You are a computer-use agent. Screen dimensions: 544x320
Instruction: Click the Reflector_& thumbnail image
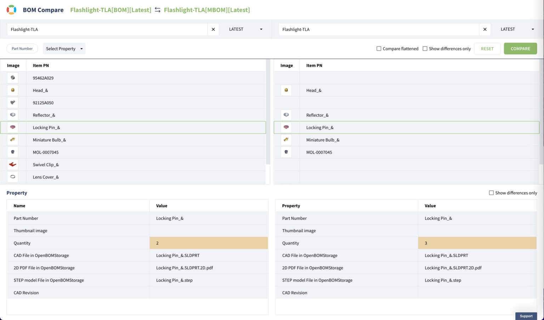[12, 115]
